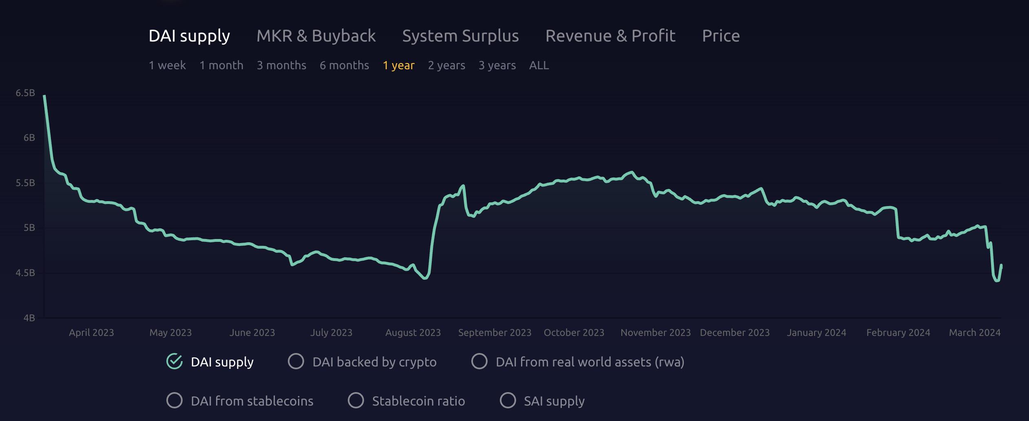Show ALL historical data
This screenshot has width=1029, height=421.
(x=539, y=65)
